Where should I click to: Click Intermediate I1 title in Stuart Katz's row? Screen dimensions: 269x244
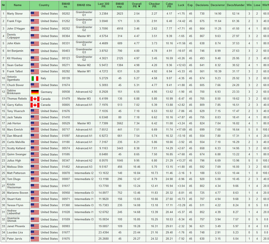[84, 199]
